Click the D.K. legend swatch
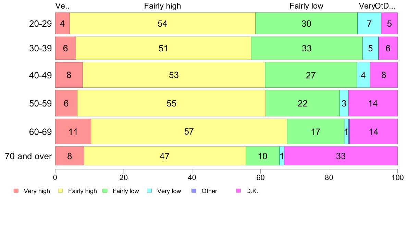Screen dimensions: 407x252 (x=238, y=191)
